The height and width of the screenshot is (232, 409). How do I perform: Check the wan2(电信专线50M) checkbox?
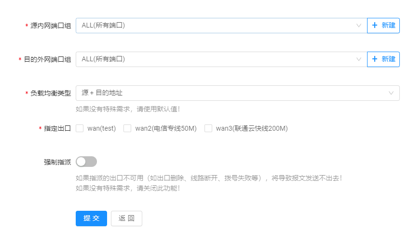click(127, 128)
